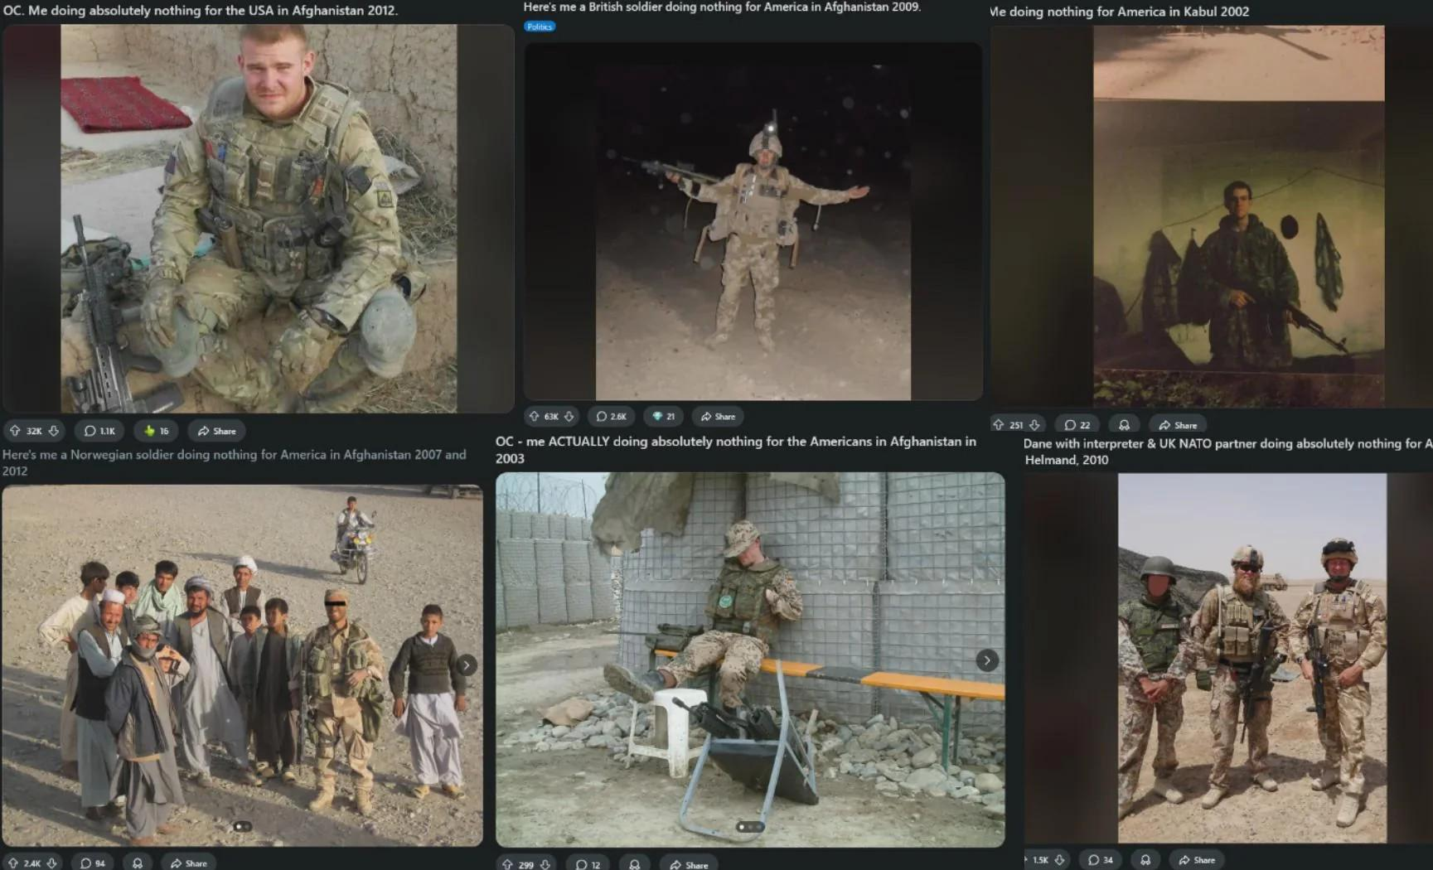Upvote the Dane with interpreter post
The height and width of the screenshot is (870, 1433).
tap(1026, 860)
